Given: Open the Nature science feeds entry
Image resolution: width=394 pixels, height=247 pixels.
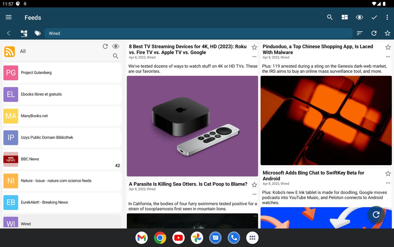Looking at the screenshot, I should [x=62, y=181].
